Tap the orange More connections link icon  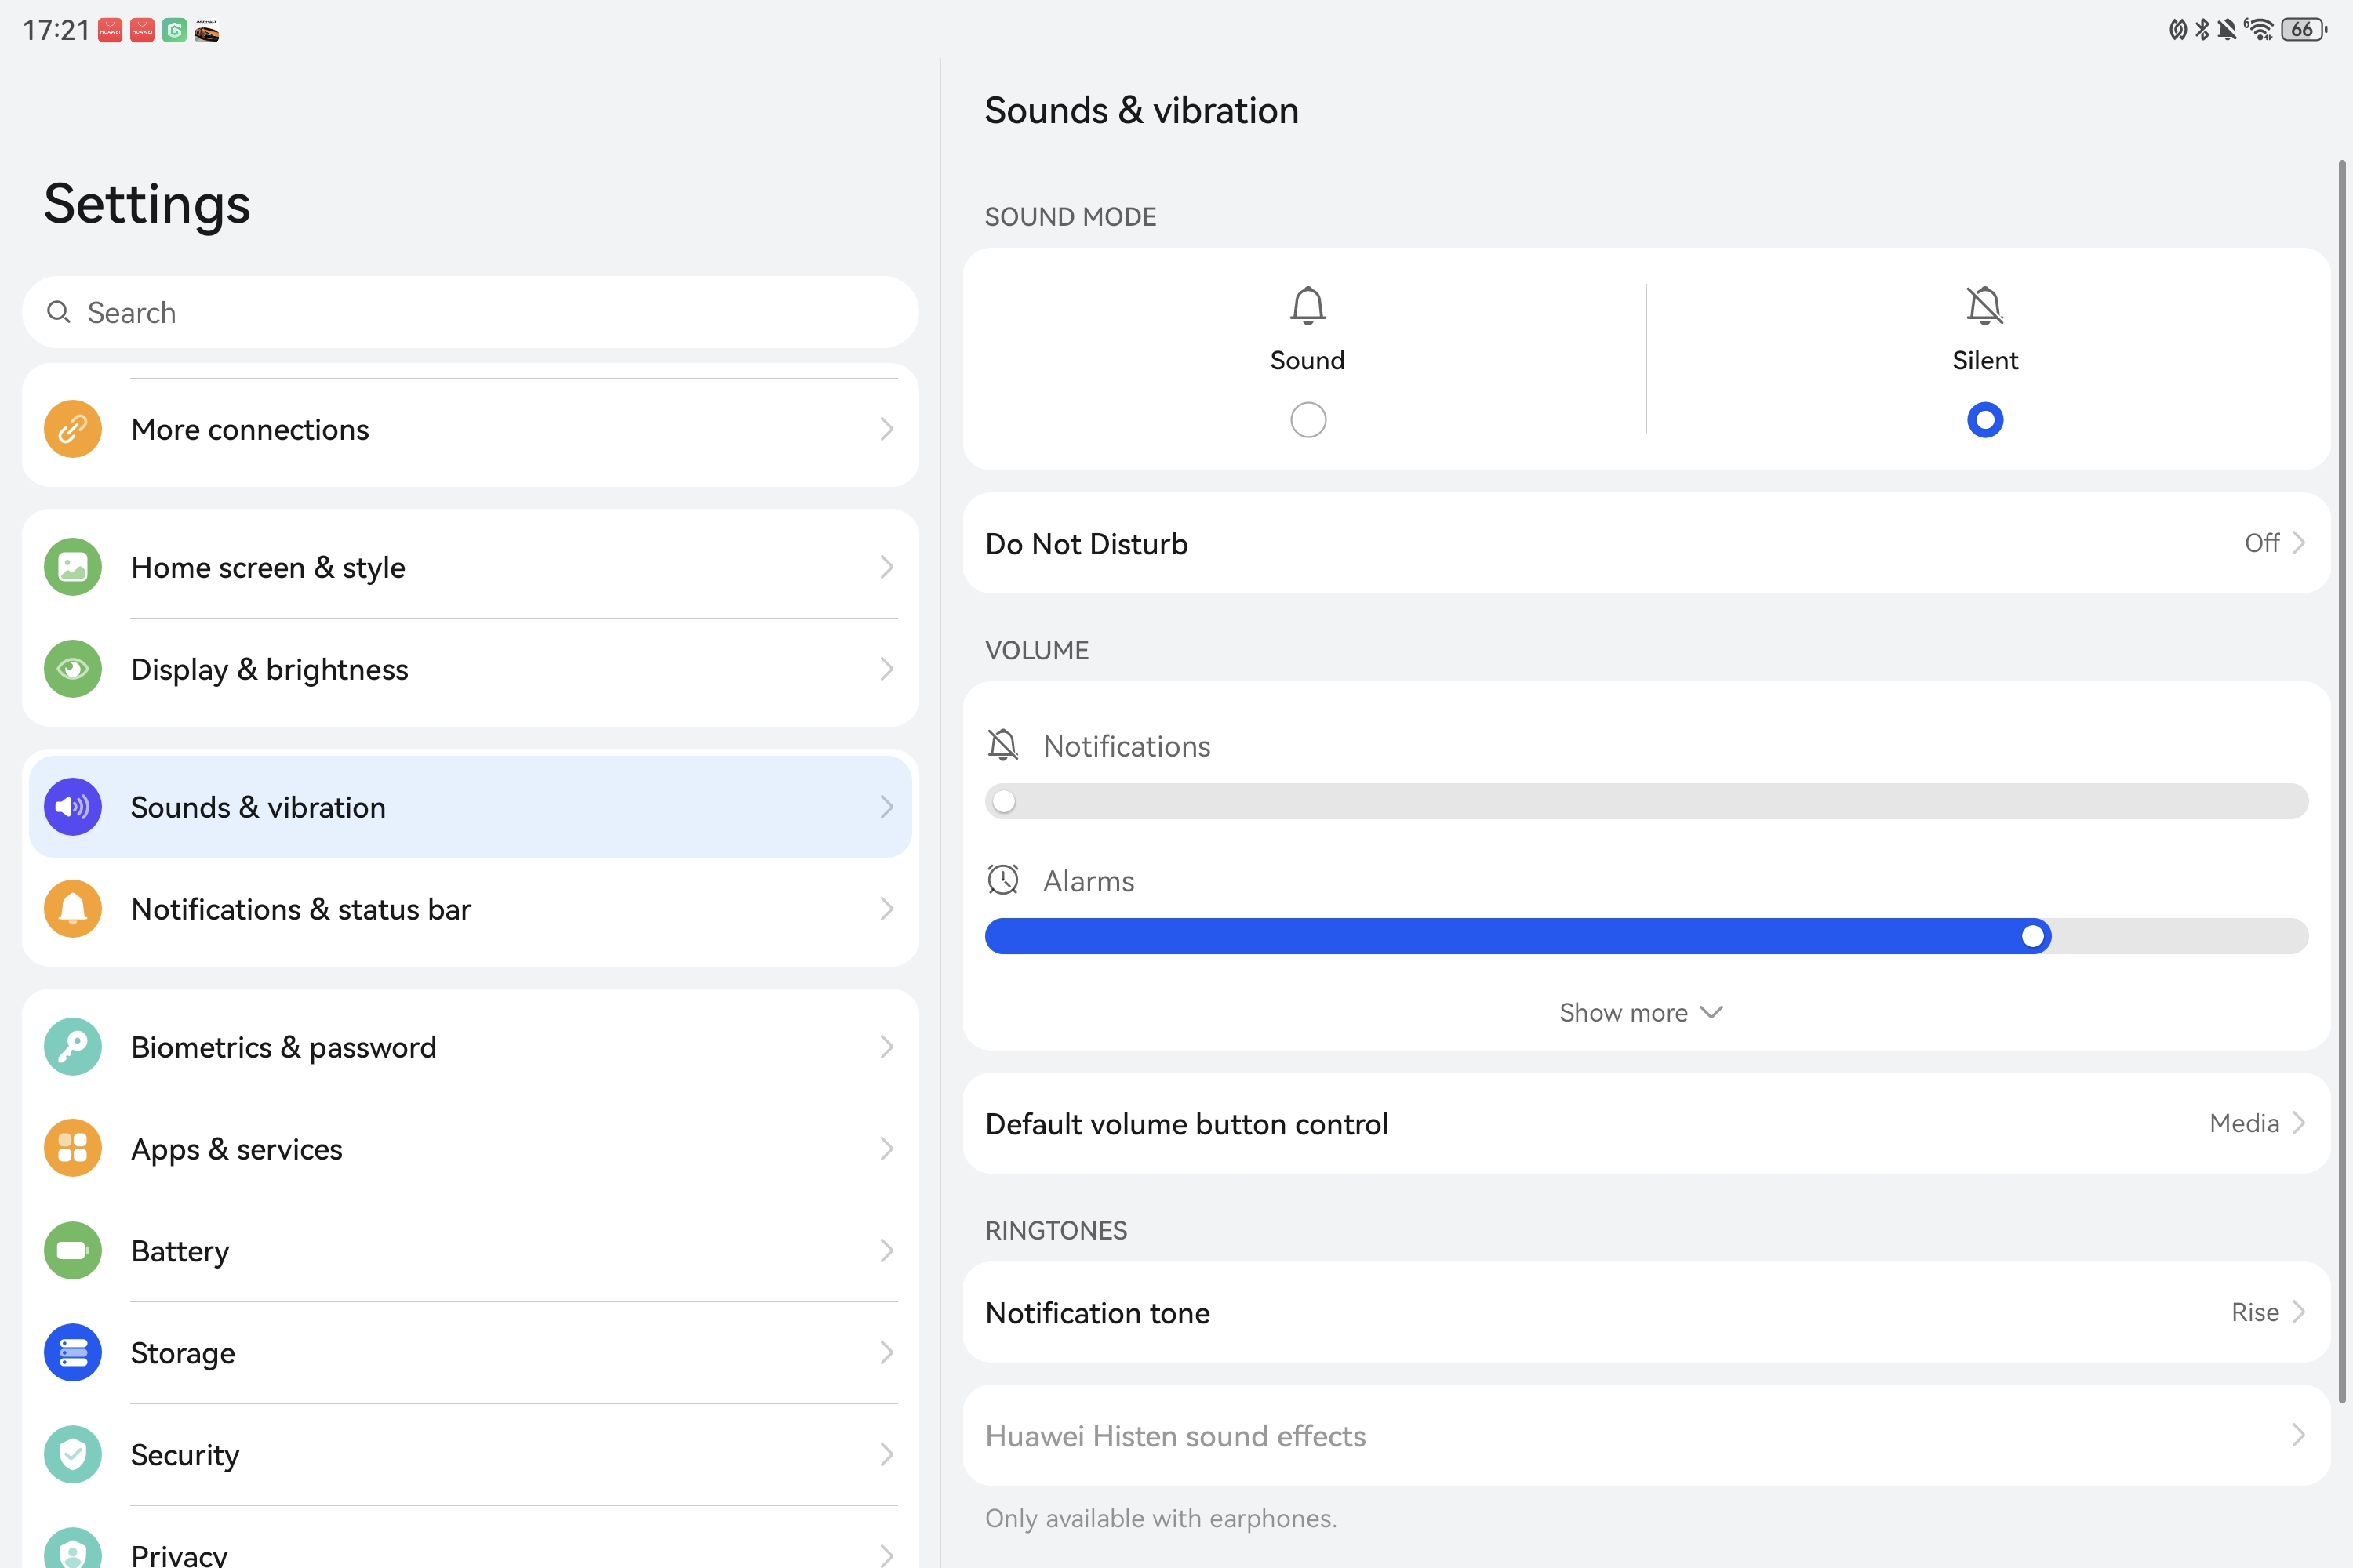pos(72,429)
